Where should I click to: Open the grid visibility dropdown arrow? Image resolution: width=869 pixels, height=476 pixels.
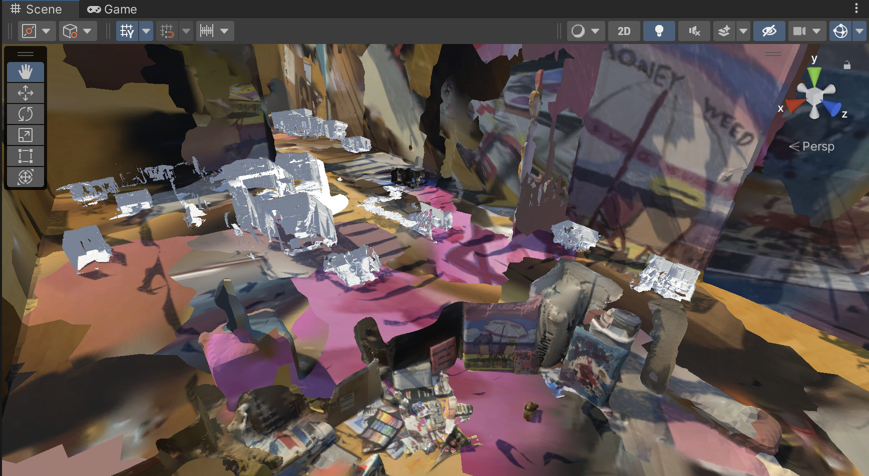[146, 31]
